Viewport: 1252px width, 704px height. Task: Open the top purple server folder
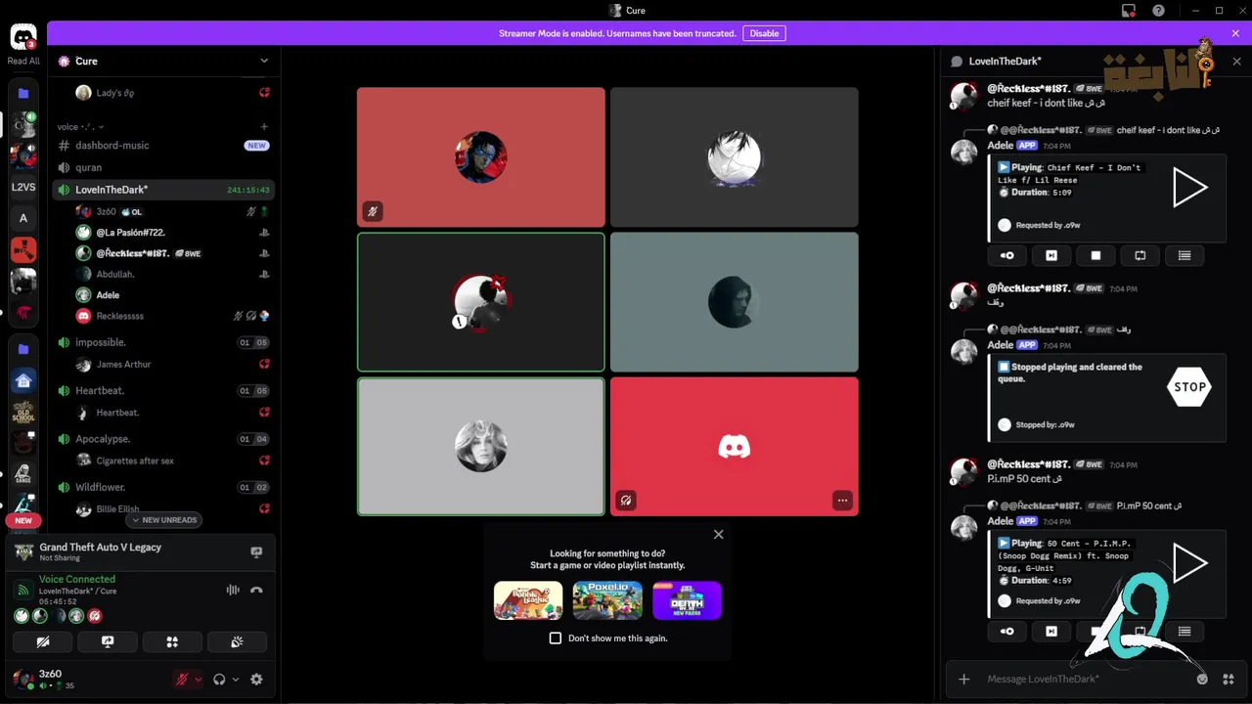[x=23, y=93]
